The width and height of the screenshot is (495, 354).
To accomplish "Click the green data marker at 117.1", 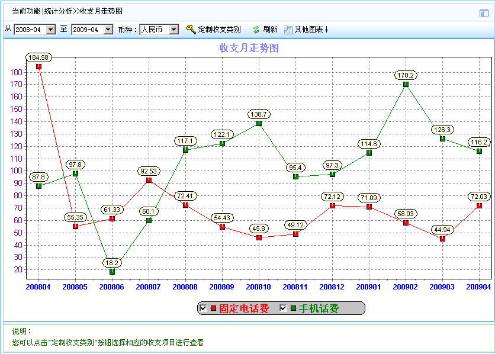I will pyautogui.click(x=185, y=150).
